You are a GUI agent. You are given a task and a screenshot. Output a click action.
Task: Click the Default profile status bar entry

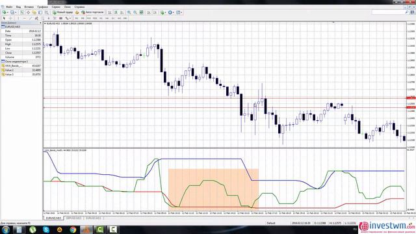pos(271,223)
